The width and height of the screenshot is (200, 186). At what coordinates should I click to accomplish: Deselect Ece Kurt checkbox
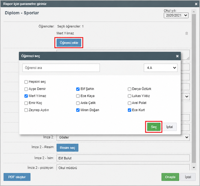click(129, 110)
